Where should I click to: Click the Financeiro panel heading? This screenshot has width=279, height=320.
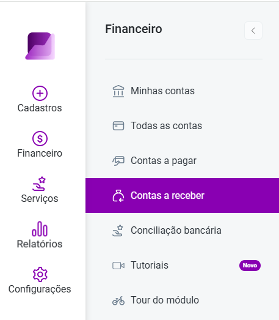[134, 29]
